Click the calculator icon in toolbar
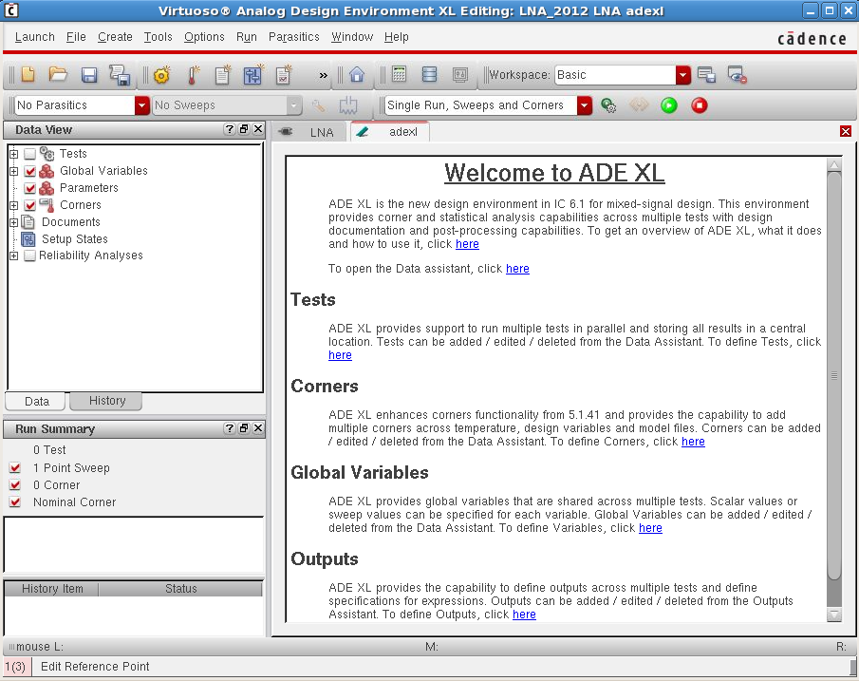The height and width of the screenshot is (681, 859). [400, 75]
